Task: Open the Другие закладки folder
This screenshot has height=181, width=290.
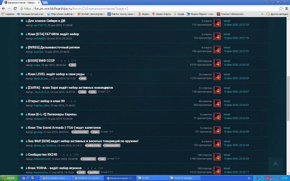Action: (x=277, y=14)
